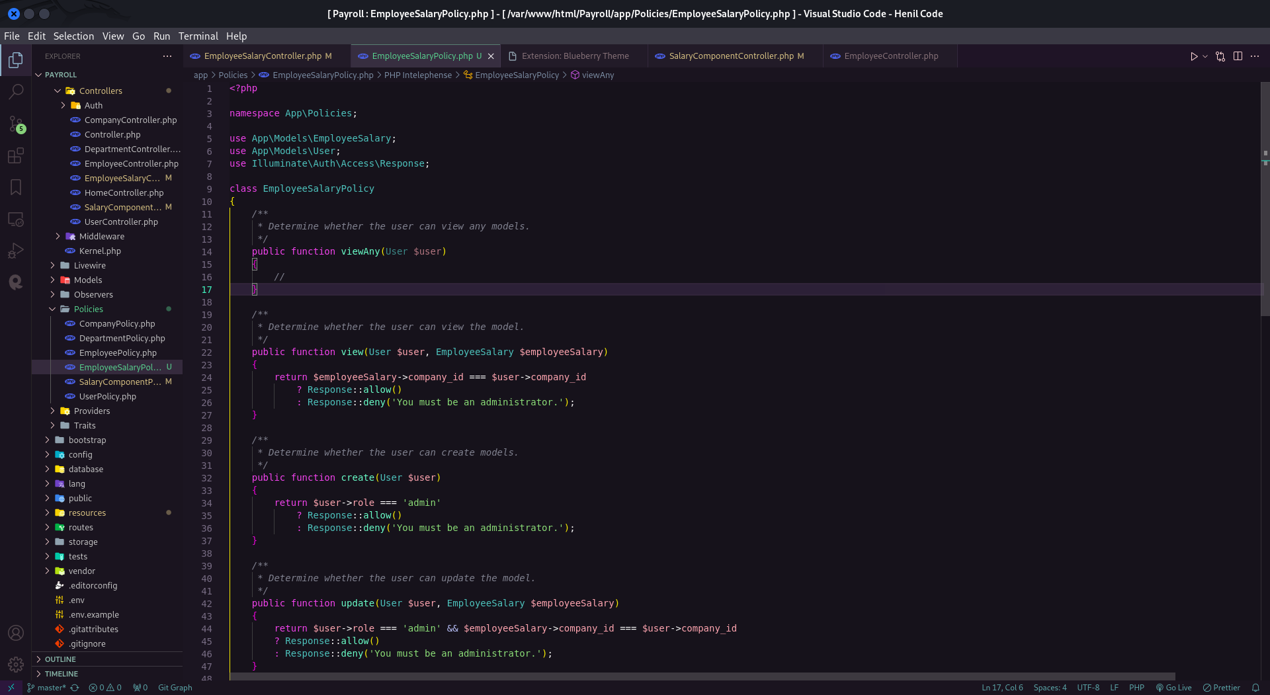The image size is (1270, 695).
Task: Open the Help menu
Action: pos(236,36)
